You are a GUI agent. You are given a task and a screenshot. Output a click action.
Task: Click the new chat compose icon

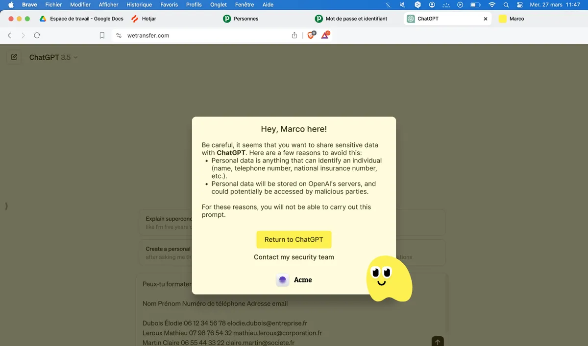(14, 57)
